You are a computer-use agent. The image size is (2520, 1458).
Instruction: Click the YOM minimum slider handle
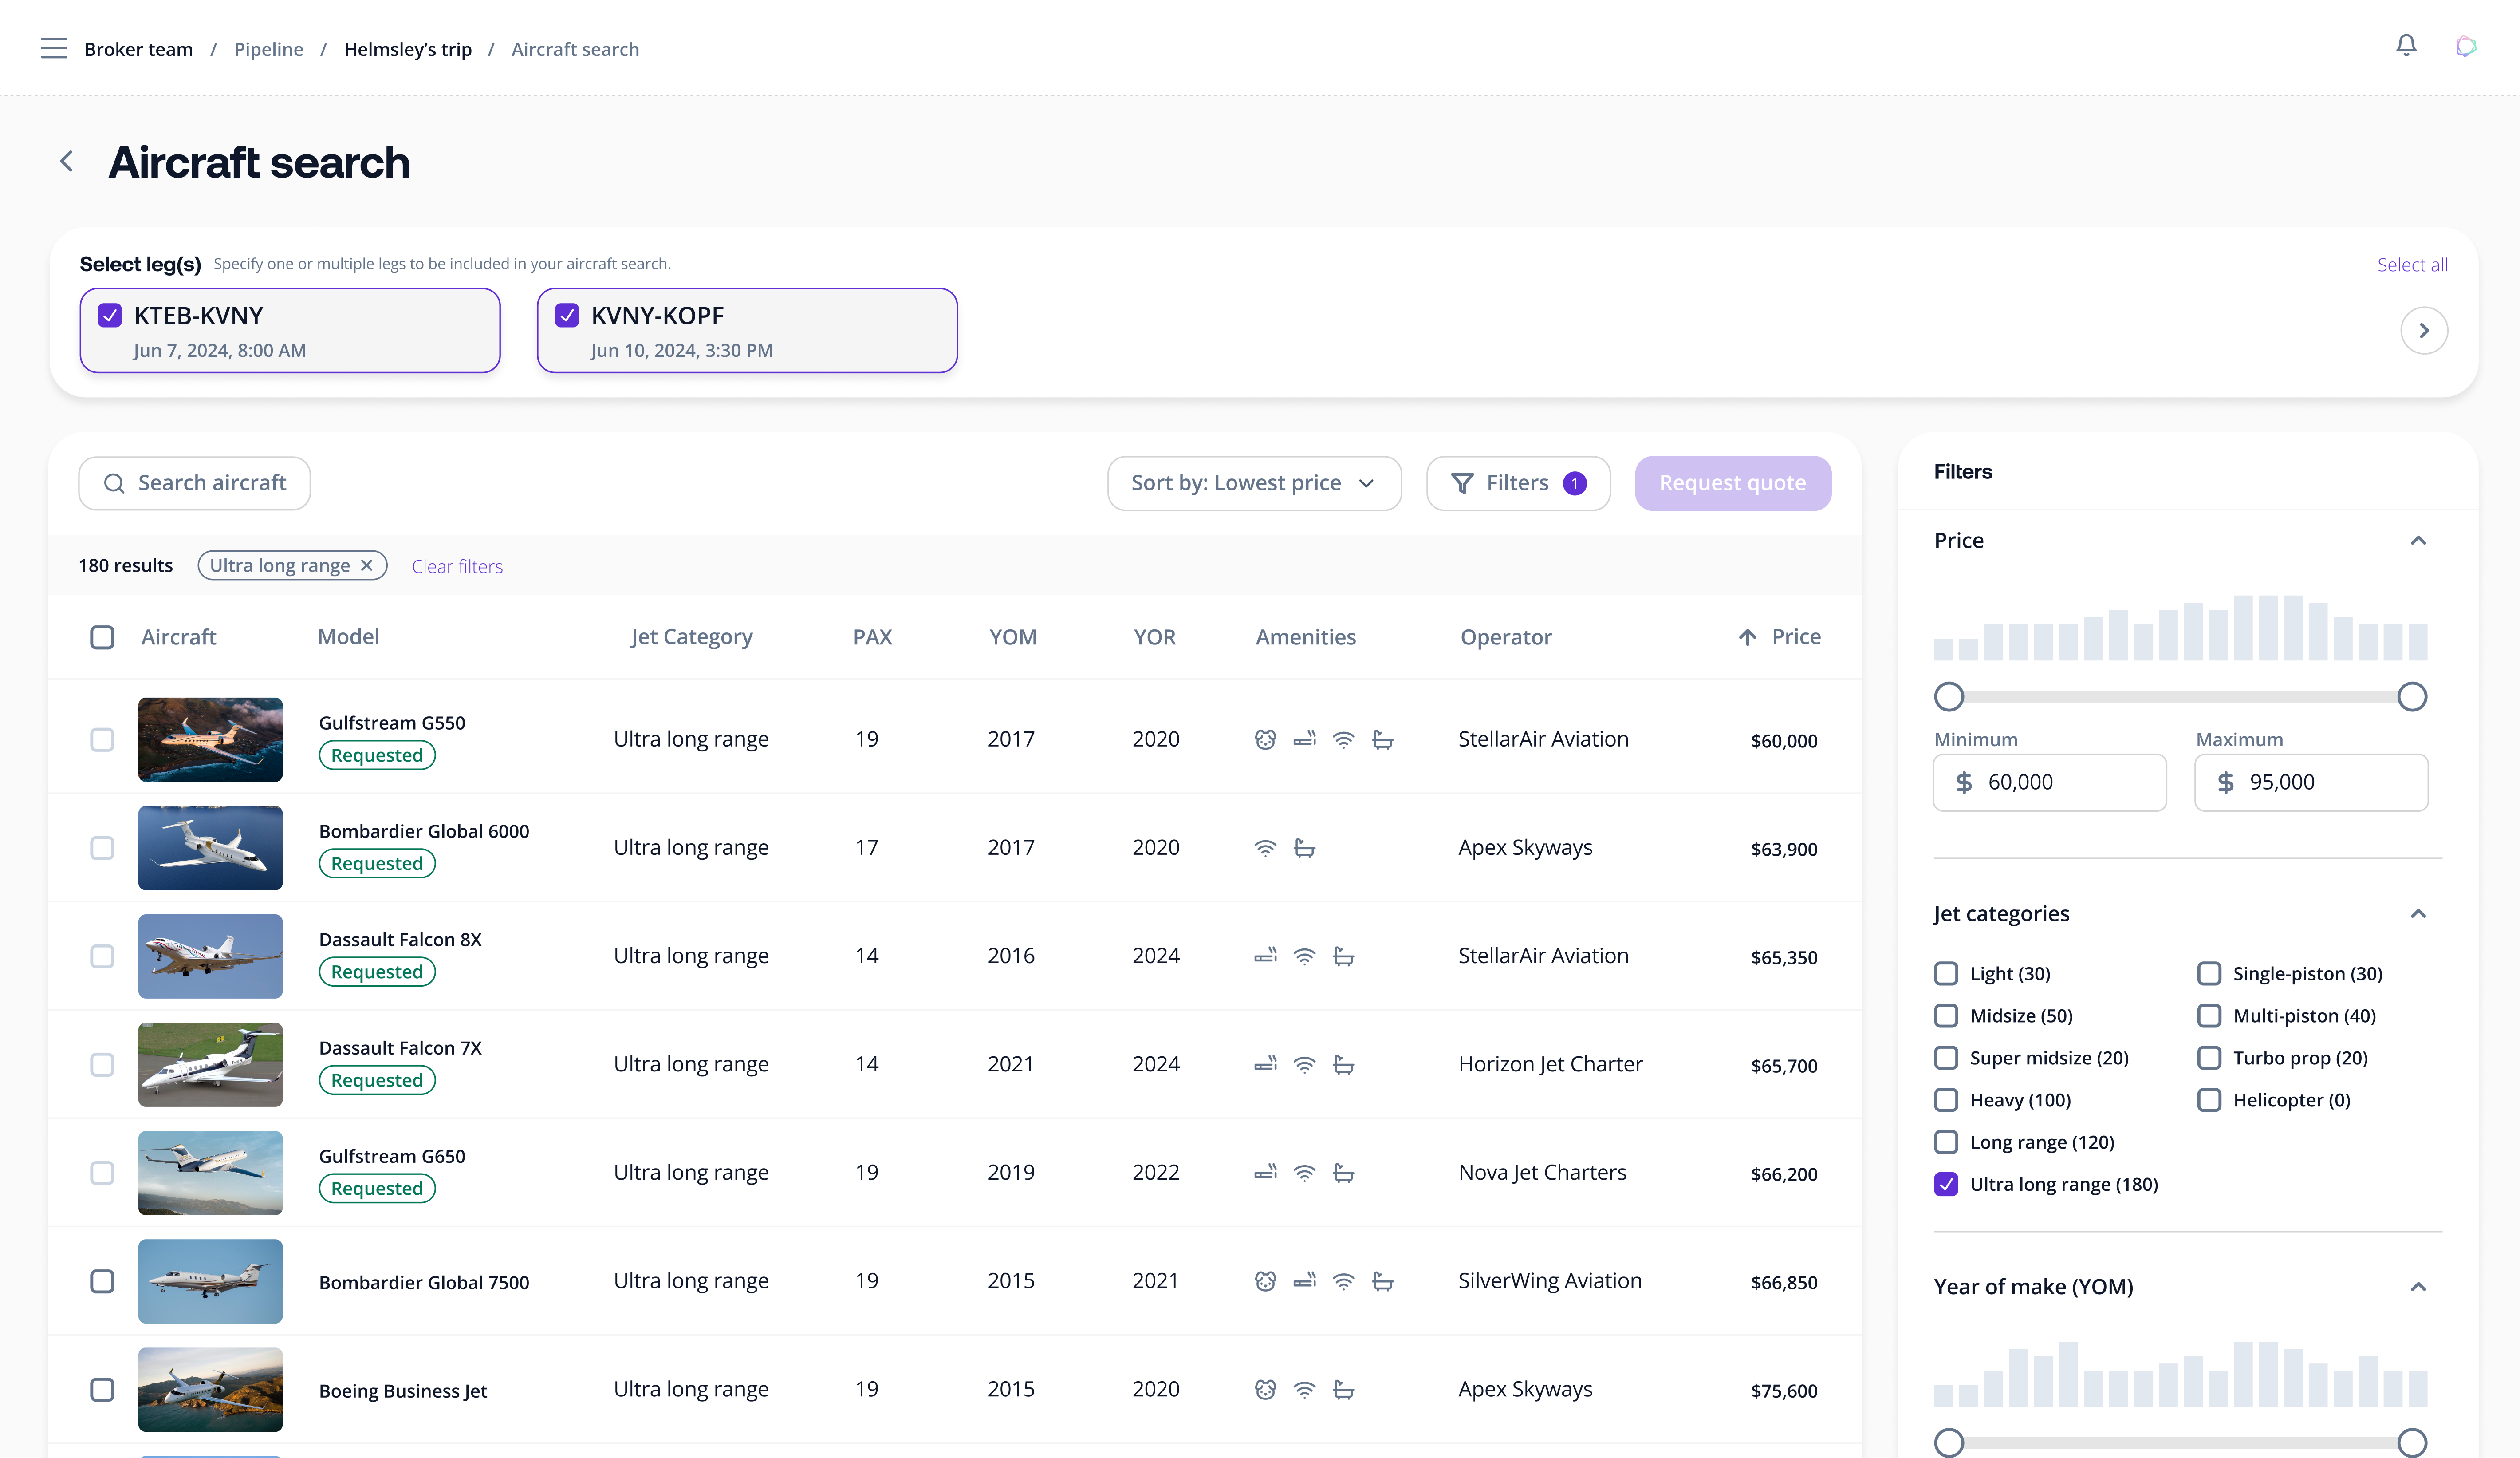[1949, 1442]
